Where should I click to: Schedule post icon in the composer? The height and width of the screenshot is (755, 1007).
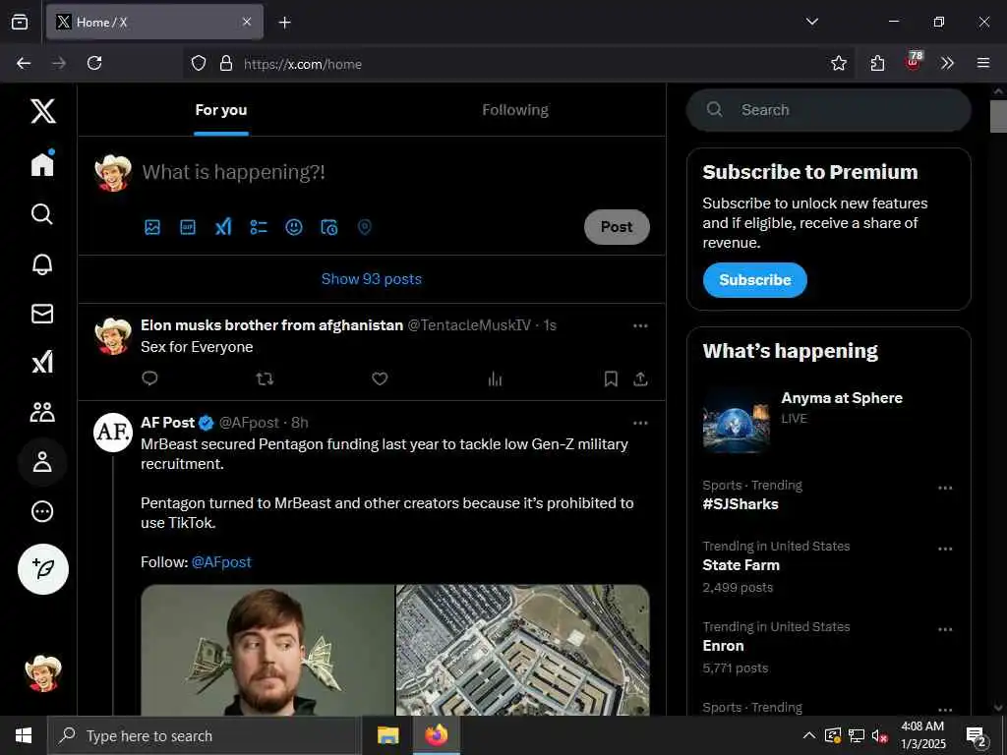click(328, 227)
